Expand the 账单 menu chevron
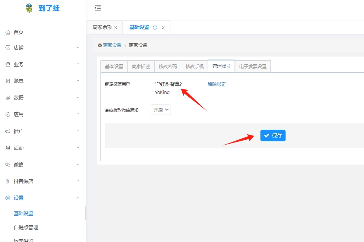Screen dimensions: 364x242 78,81
